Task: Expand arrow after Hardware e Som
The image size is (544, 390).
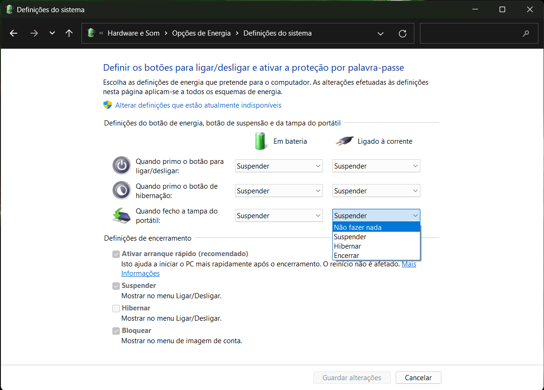Action: [x=166, y=33]
